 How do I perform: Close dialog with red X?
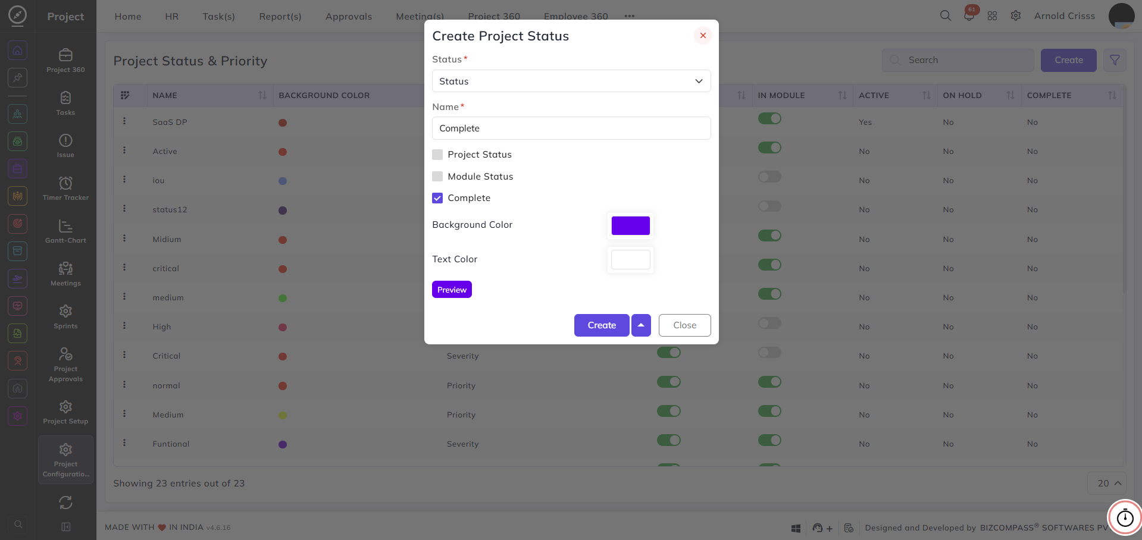tap(703, 36)
